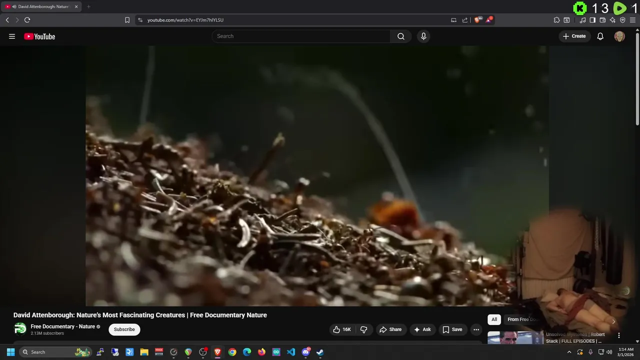Screen dimensions: 640x360
Task: Open Discord from the taskbar
Action: (x=305, y=352)
